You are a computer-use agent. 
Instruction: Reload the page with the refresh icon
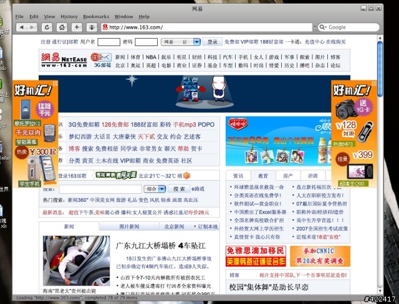47,27
